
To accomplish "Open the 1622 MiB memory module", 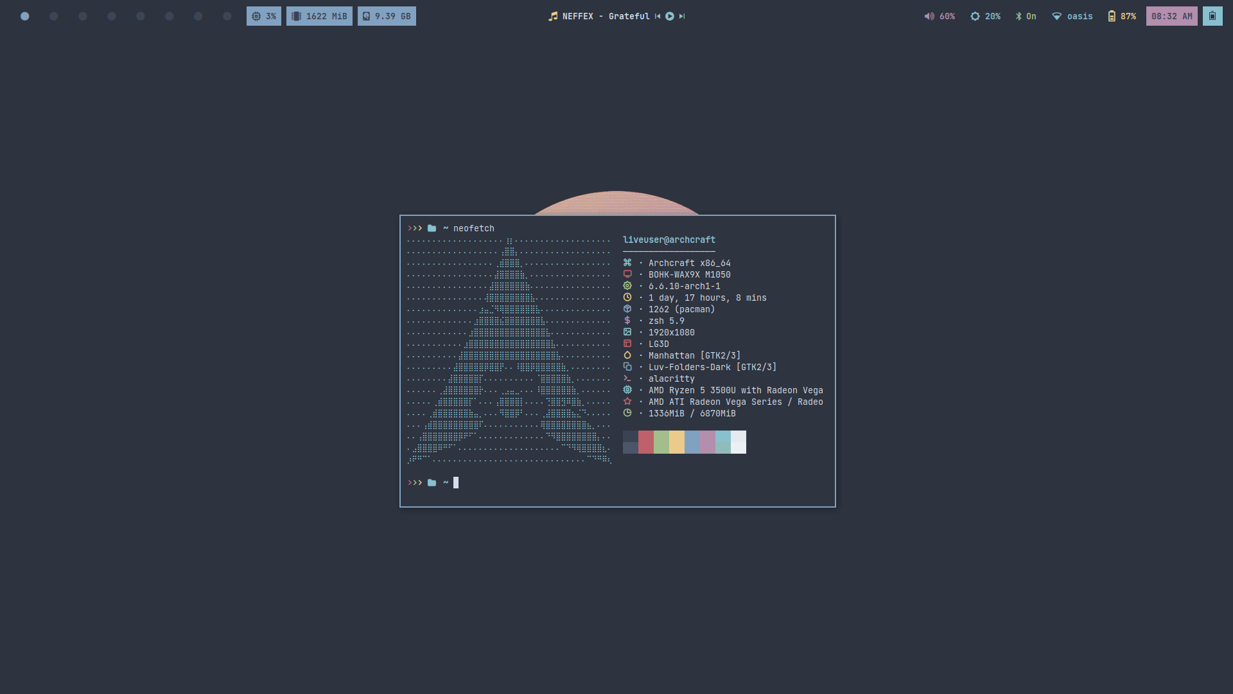I will (x=319, y=16).
